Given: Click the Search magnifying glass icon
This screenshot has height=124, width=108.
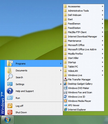Looking at the screenshot, I should [x=10, y=77].
